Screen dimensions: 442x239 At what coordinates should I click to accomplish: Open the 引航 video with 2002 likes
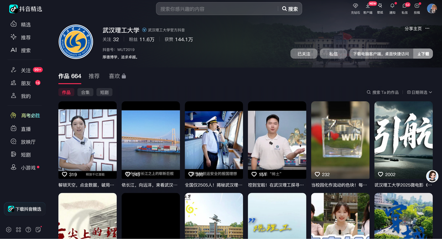403,140
